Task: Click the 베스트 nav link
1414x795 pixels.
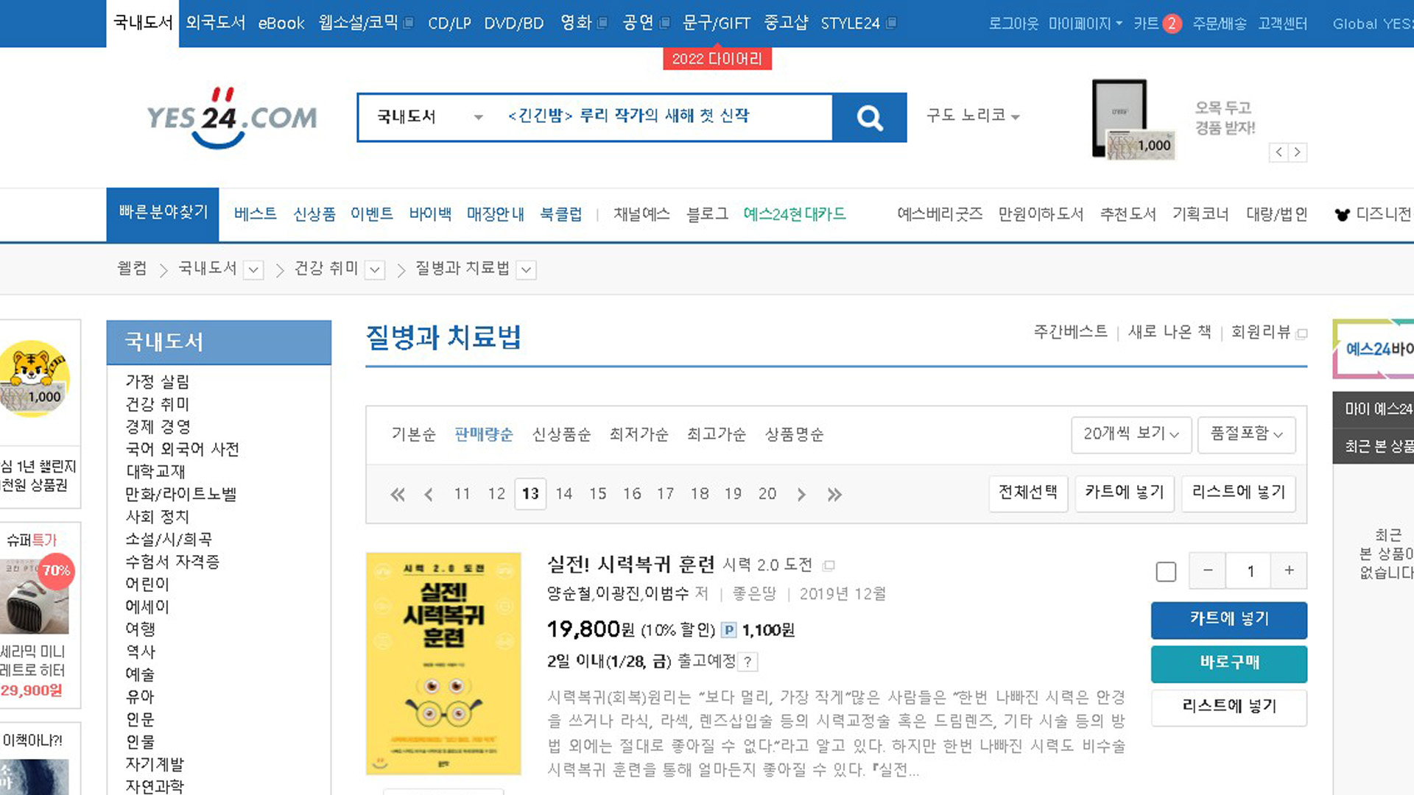Action: 256,214
